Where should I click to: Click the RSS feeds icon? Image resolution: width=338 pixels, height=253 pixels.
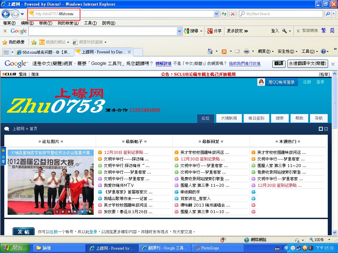pos(224,51)
